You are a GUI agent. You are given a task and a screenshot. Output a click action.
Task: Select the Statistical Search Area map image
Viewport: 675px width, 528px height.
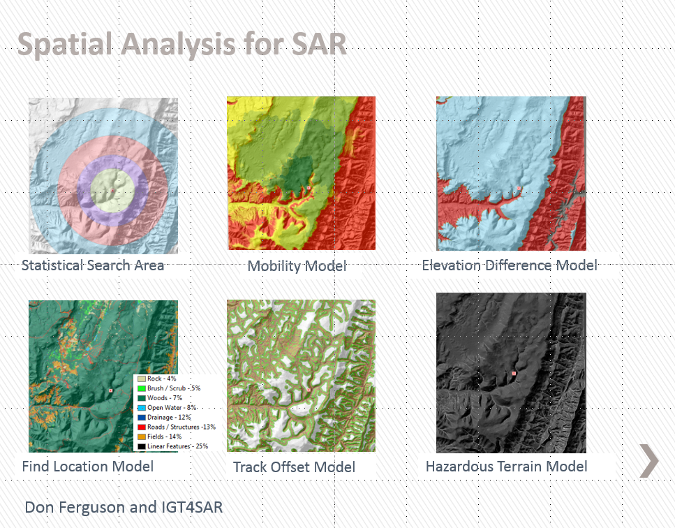[x=103, y=176]
